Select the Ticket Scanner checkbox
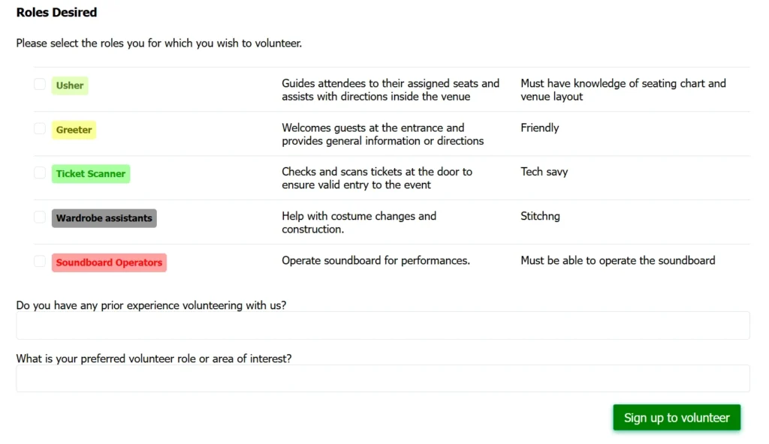This screenshot has width=769, height=444. (x=40, y=173)
